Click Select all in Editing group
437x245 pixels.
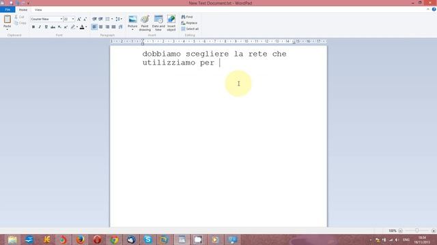pos(190,29)
